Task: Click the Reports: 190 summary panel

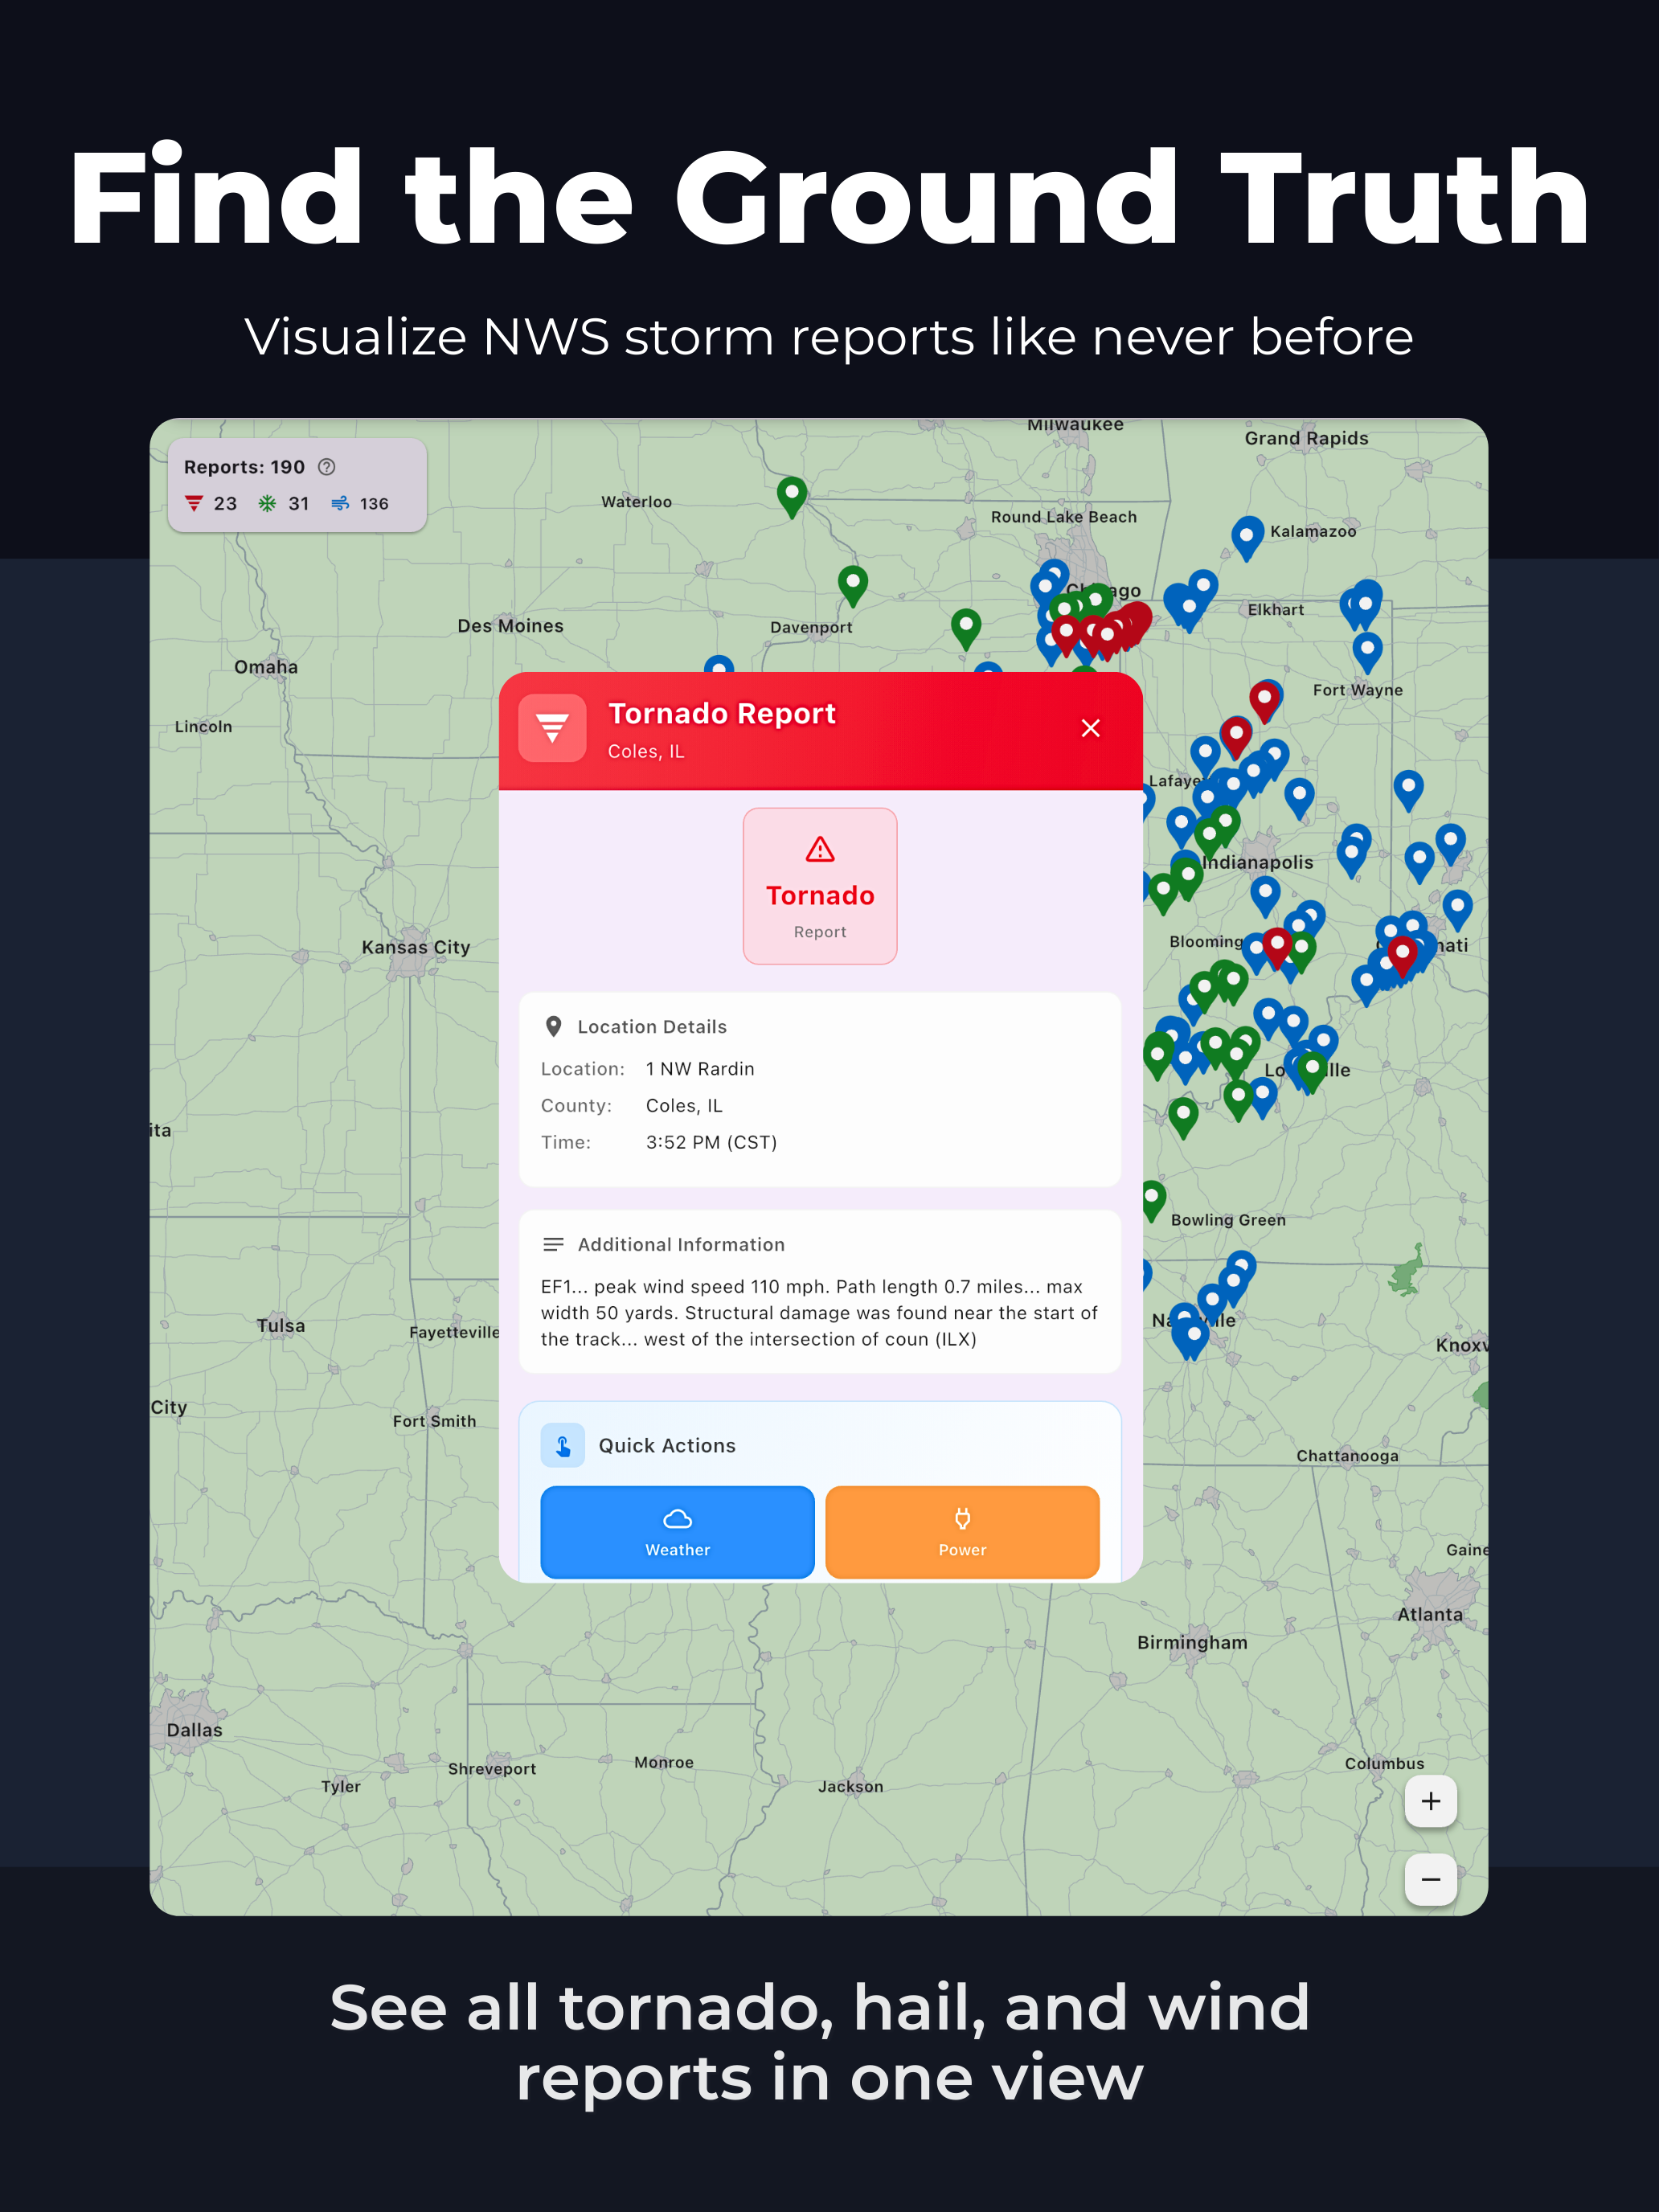Action: point(297,485)
